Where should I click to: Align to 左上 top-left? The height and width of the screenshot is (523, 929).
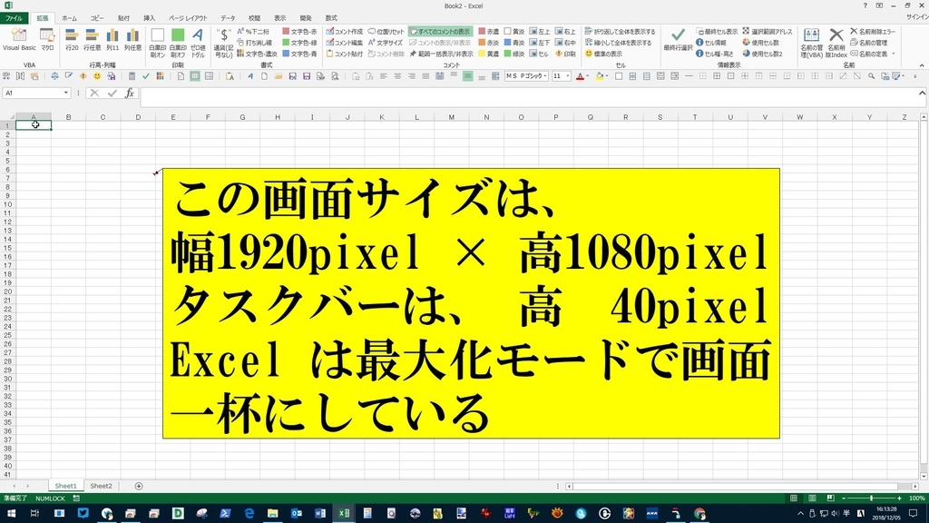tap(540, 32)
